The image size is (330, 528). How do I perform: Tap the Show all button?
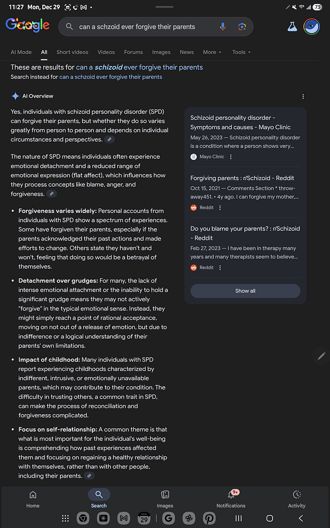point(245,291)
